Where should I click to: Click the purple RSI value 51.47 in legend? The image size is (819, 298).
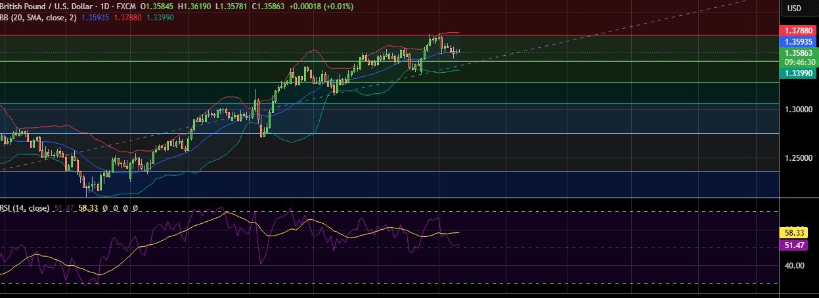coord(64,208)
